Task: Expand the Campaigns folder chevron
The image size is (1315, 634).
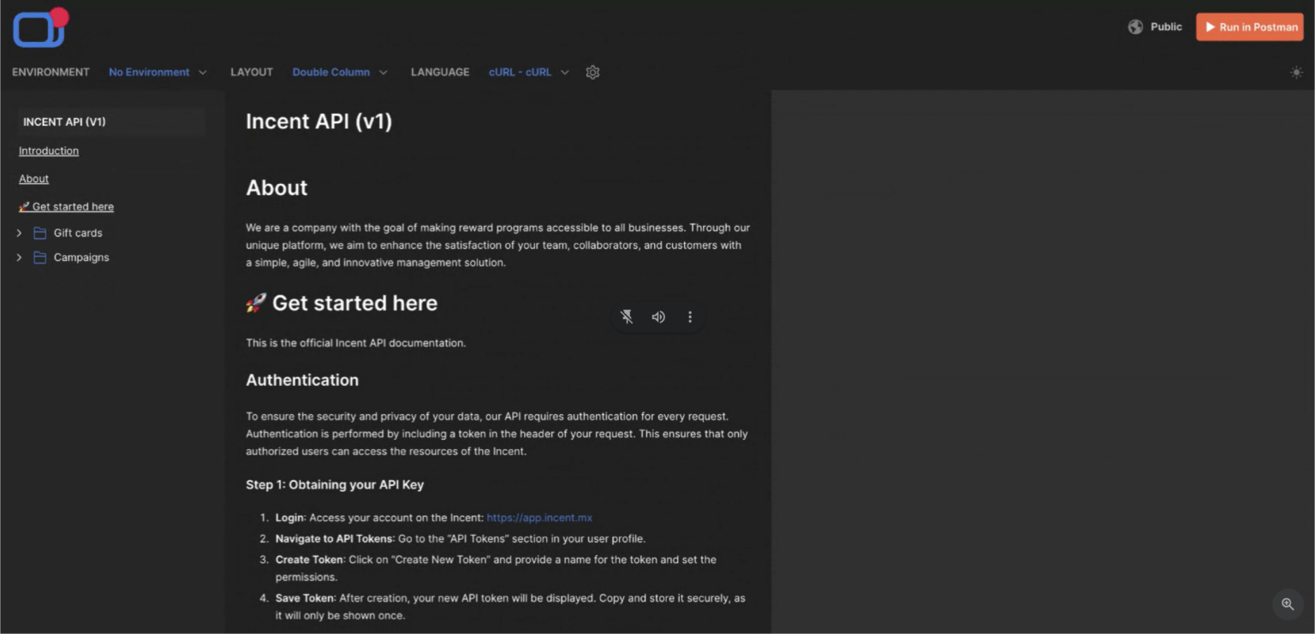Action: [x=19, y=258]
